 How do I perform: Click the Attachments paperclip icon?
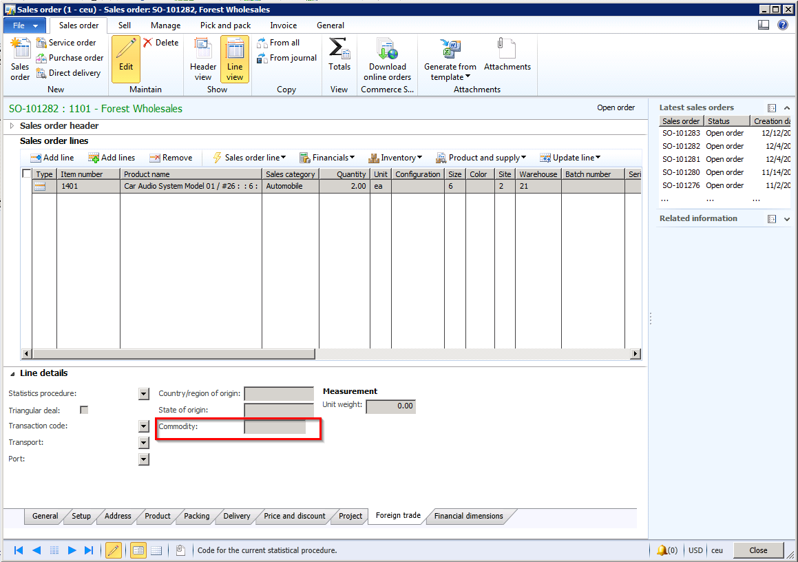coord(507,49)
